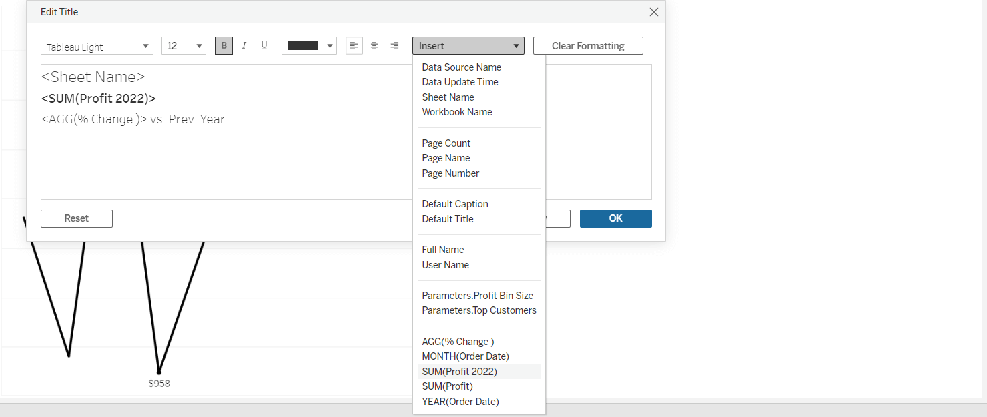Viewport: 987px width, 417px height.
Task: Open the text color swatch picker
Action: coord(309,46)
